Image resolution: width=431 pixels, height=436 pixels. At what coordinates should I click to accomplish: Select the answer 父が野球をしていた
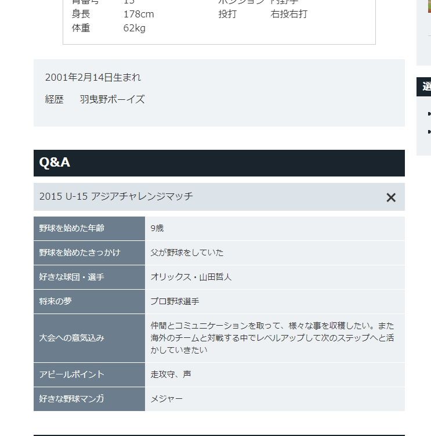[x=187, y=253]
